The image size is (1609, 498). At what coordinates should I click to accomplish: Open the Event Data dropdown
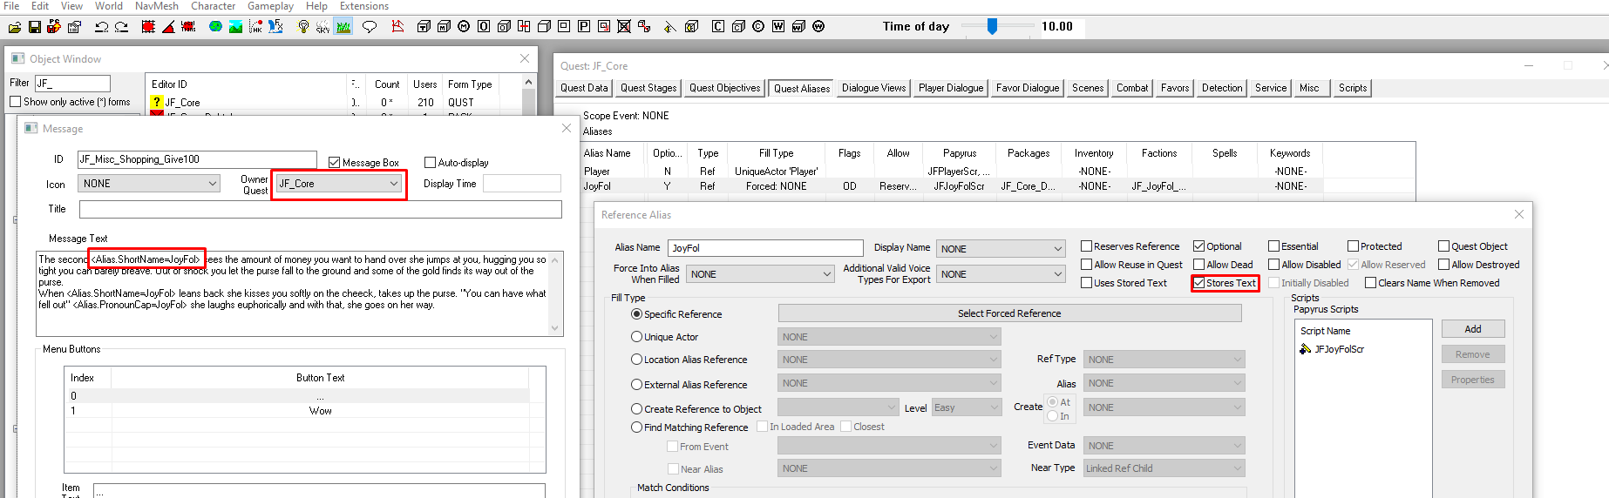point(1164,446)
